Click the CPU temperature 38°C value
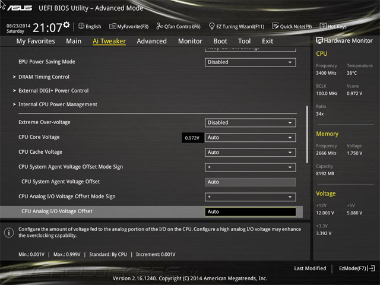Image resolution: width=380 pixels, height=285 pixels. [351, 73]
